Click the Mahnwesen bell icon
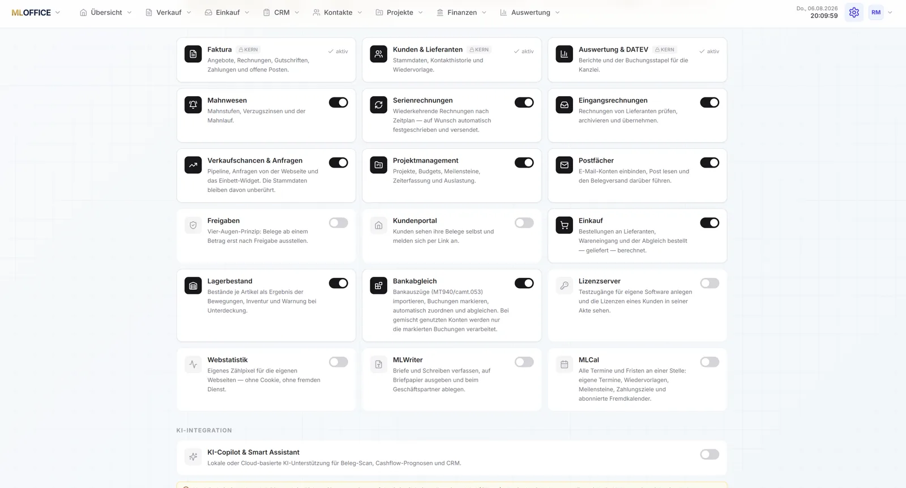The image size is (906, 488). (193, 105)
